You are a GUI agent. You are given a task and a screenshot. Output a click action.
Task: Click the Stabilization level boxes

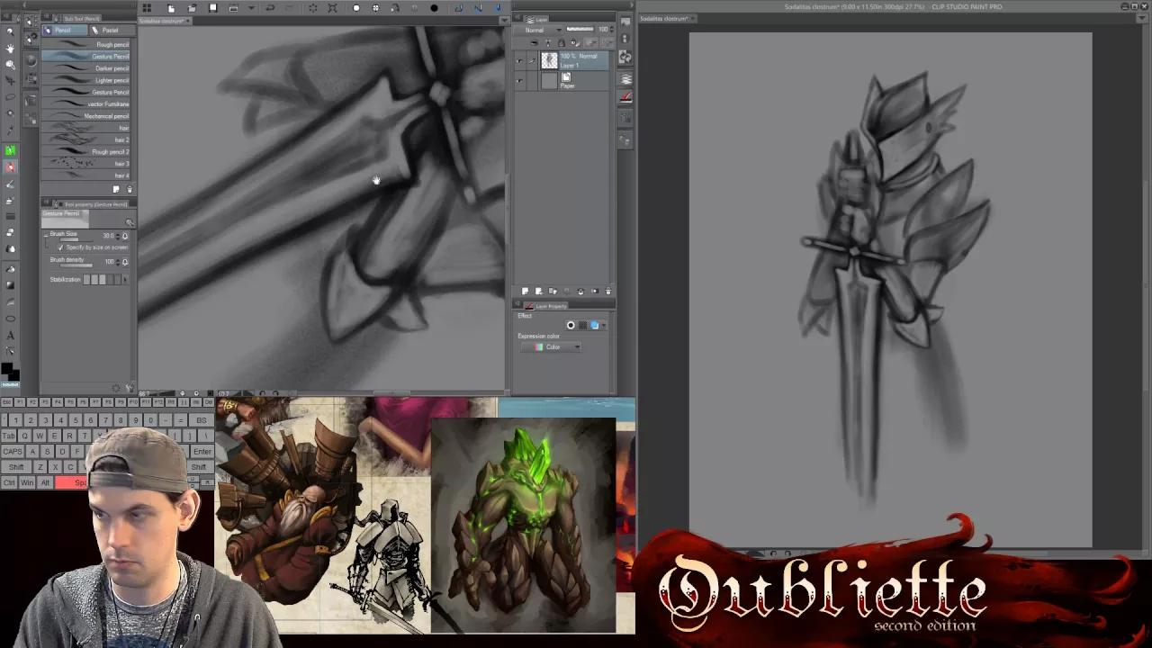pos(101,280)
